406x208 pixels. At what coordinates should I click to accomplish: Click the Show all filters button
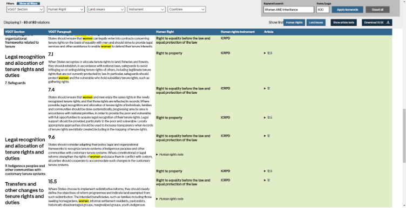[28, 4]
